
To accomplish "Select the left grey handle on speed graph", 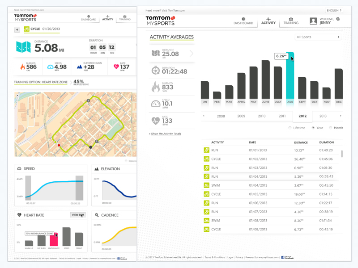I will click(28, 188).
